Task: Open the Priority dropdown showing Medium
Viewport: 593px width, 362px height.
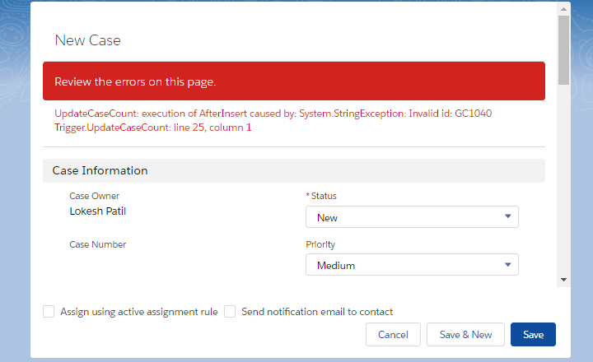Action: tap(404, 265)
